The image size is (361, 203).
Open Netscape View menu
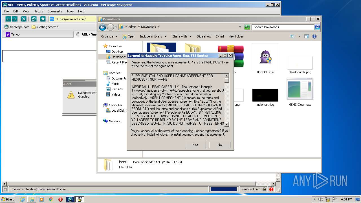(26, 11)
